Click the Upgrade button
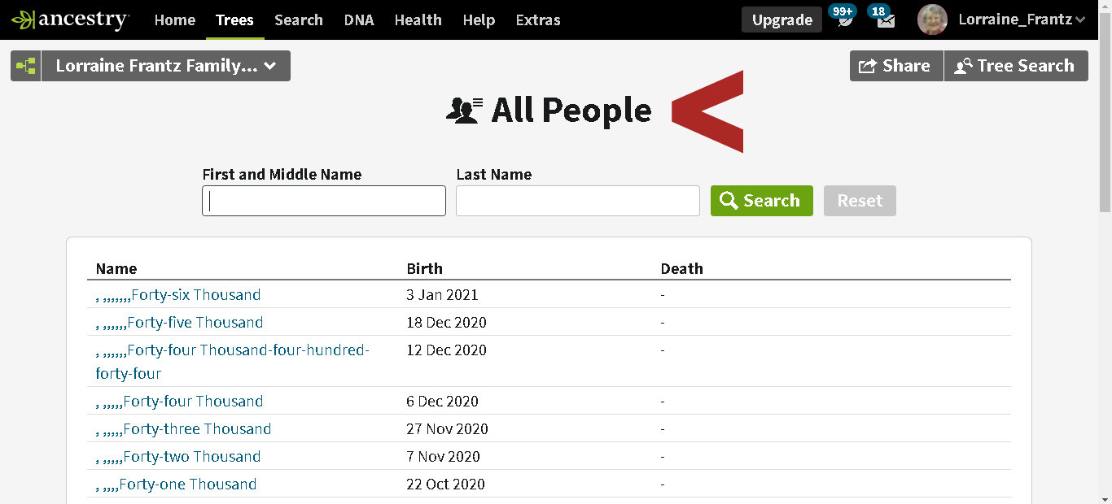Image resolution: width=1112 pixels, height=504 pixels. pyautogui.click(x=781, y=20)
